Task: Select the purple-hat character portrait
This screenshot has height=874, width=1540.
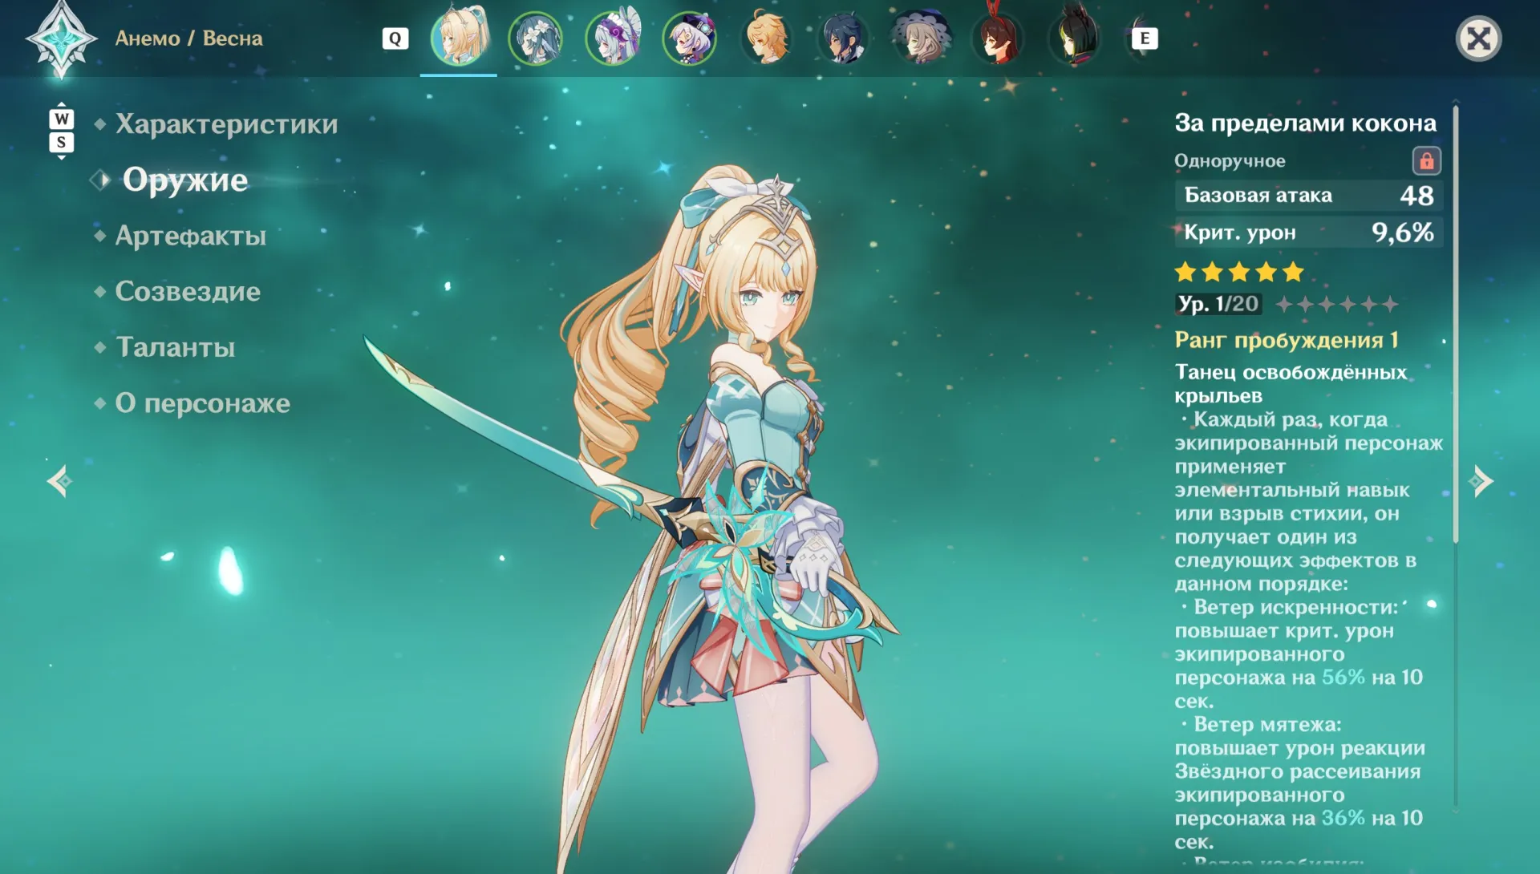Action: (690, 38)
